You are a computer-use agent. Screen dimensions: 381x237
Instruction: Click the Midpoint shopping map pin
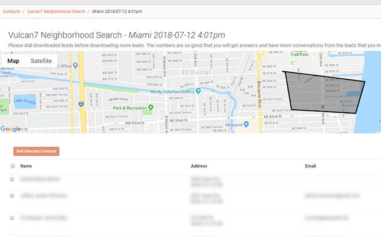click(x=246, y=124)
